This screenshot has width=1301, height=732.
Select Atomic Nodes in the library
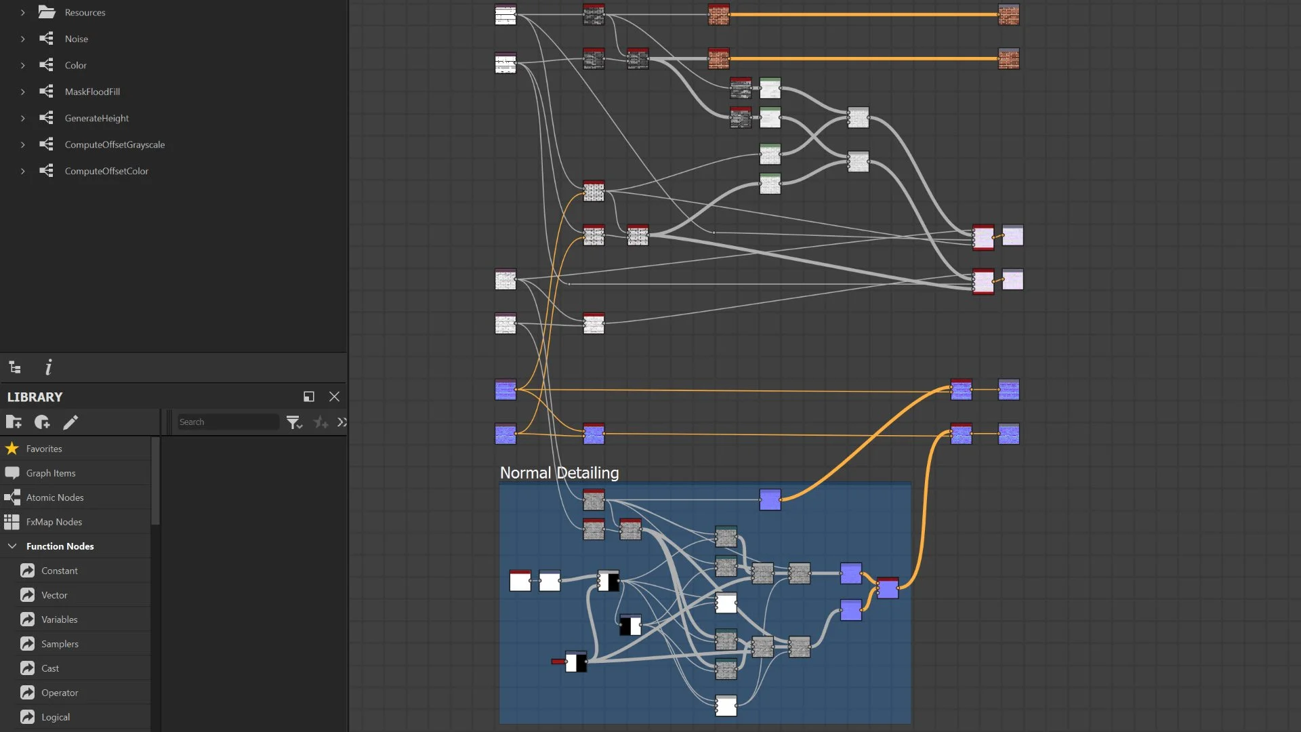(55, 497)
